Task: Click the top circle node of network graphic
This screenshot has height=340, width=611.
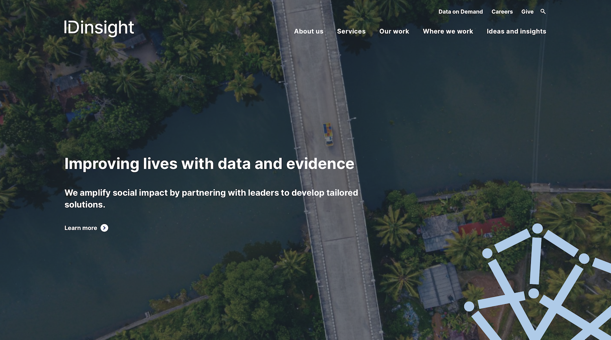Action: click(538, 229)
